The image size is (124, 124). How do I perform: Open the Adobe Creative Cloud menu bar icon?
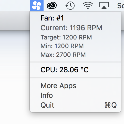52,6
